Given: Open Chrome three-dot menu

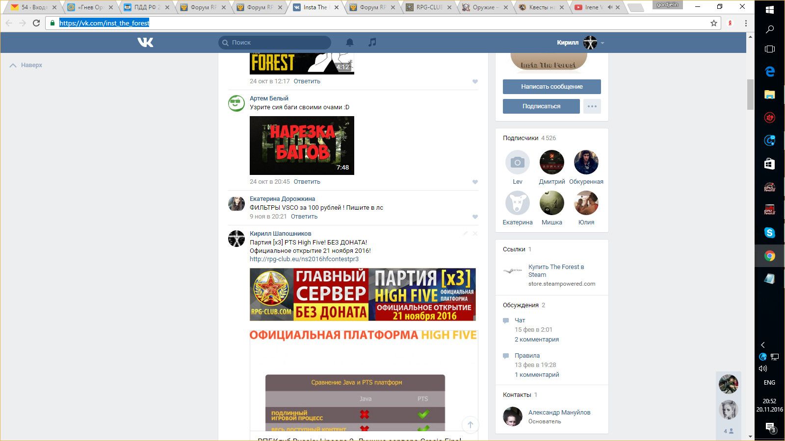Looking at the screenshot, I should 746,23.
